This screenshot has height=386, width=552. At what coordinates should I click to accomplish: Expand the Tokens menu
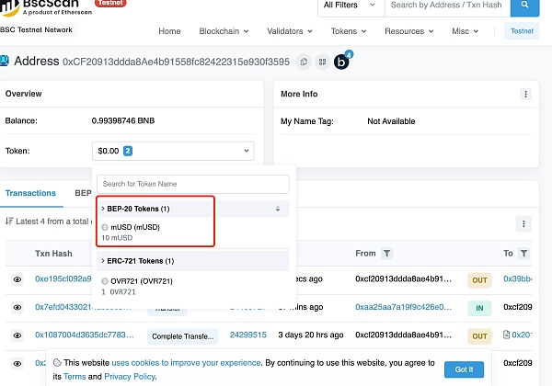[x=349, y=31]
